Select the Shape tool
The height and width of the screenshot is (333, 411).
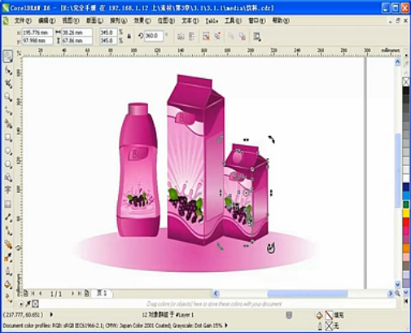tap(8, 71)
